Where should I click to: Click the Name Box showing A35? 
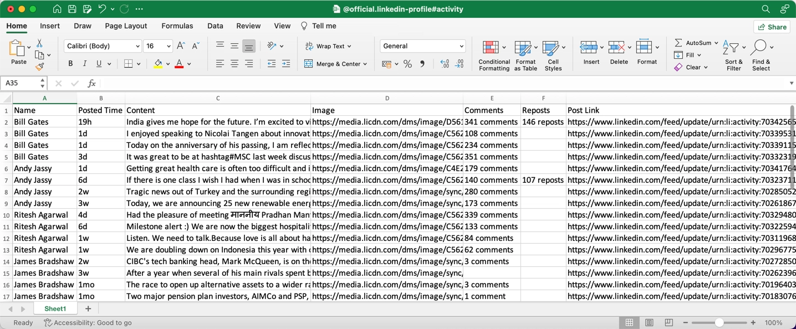(x=24, y=83)
